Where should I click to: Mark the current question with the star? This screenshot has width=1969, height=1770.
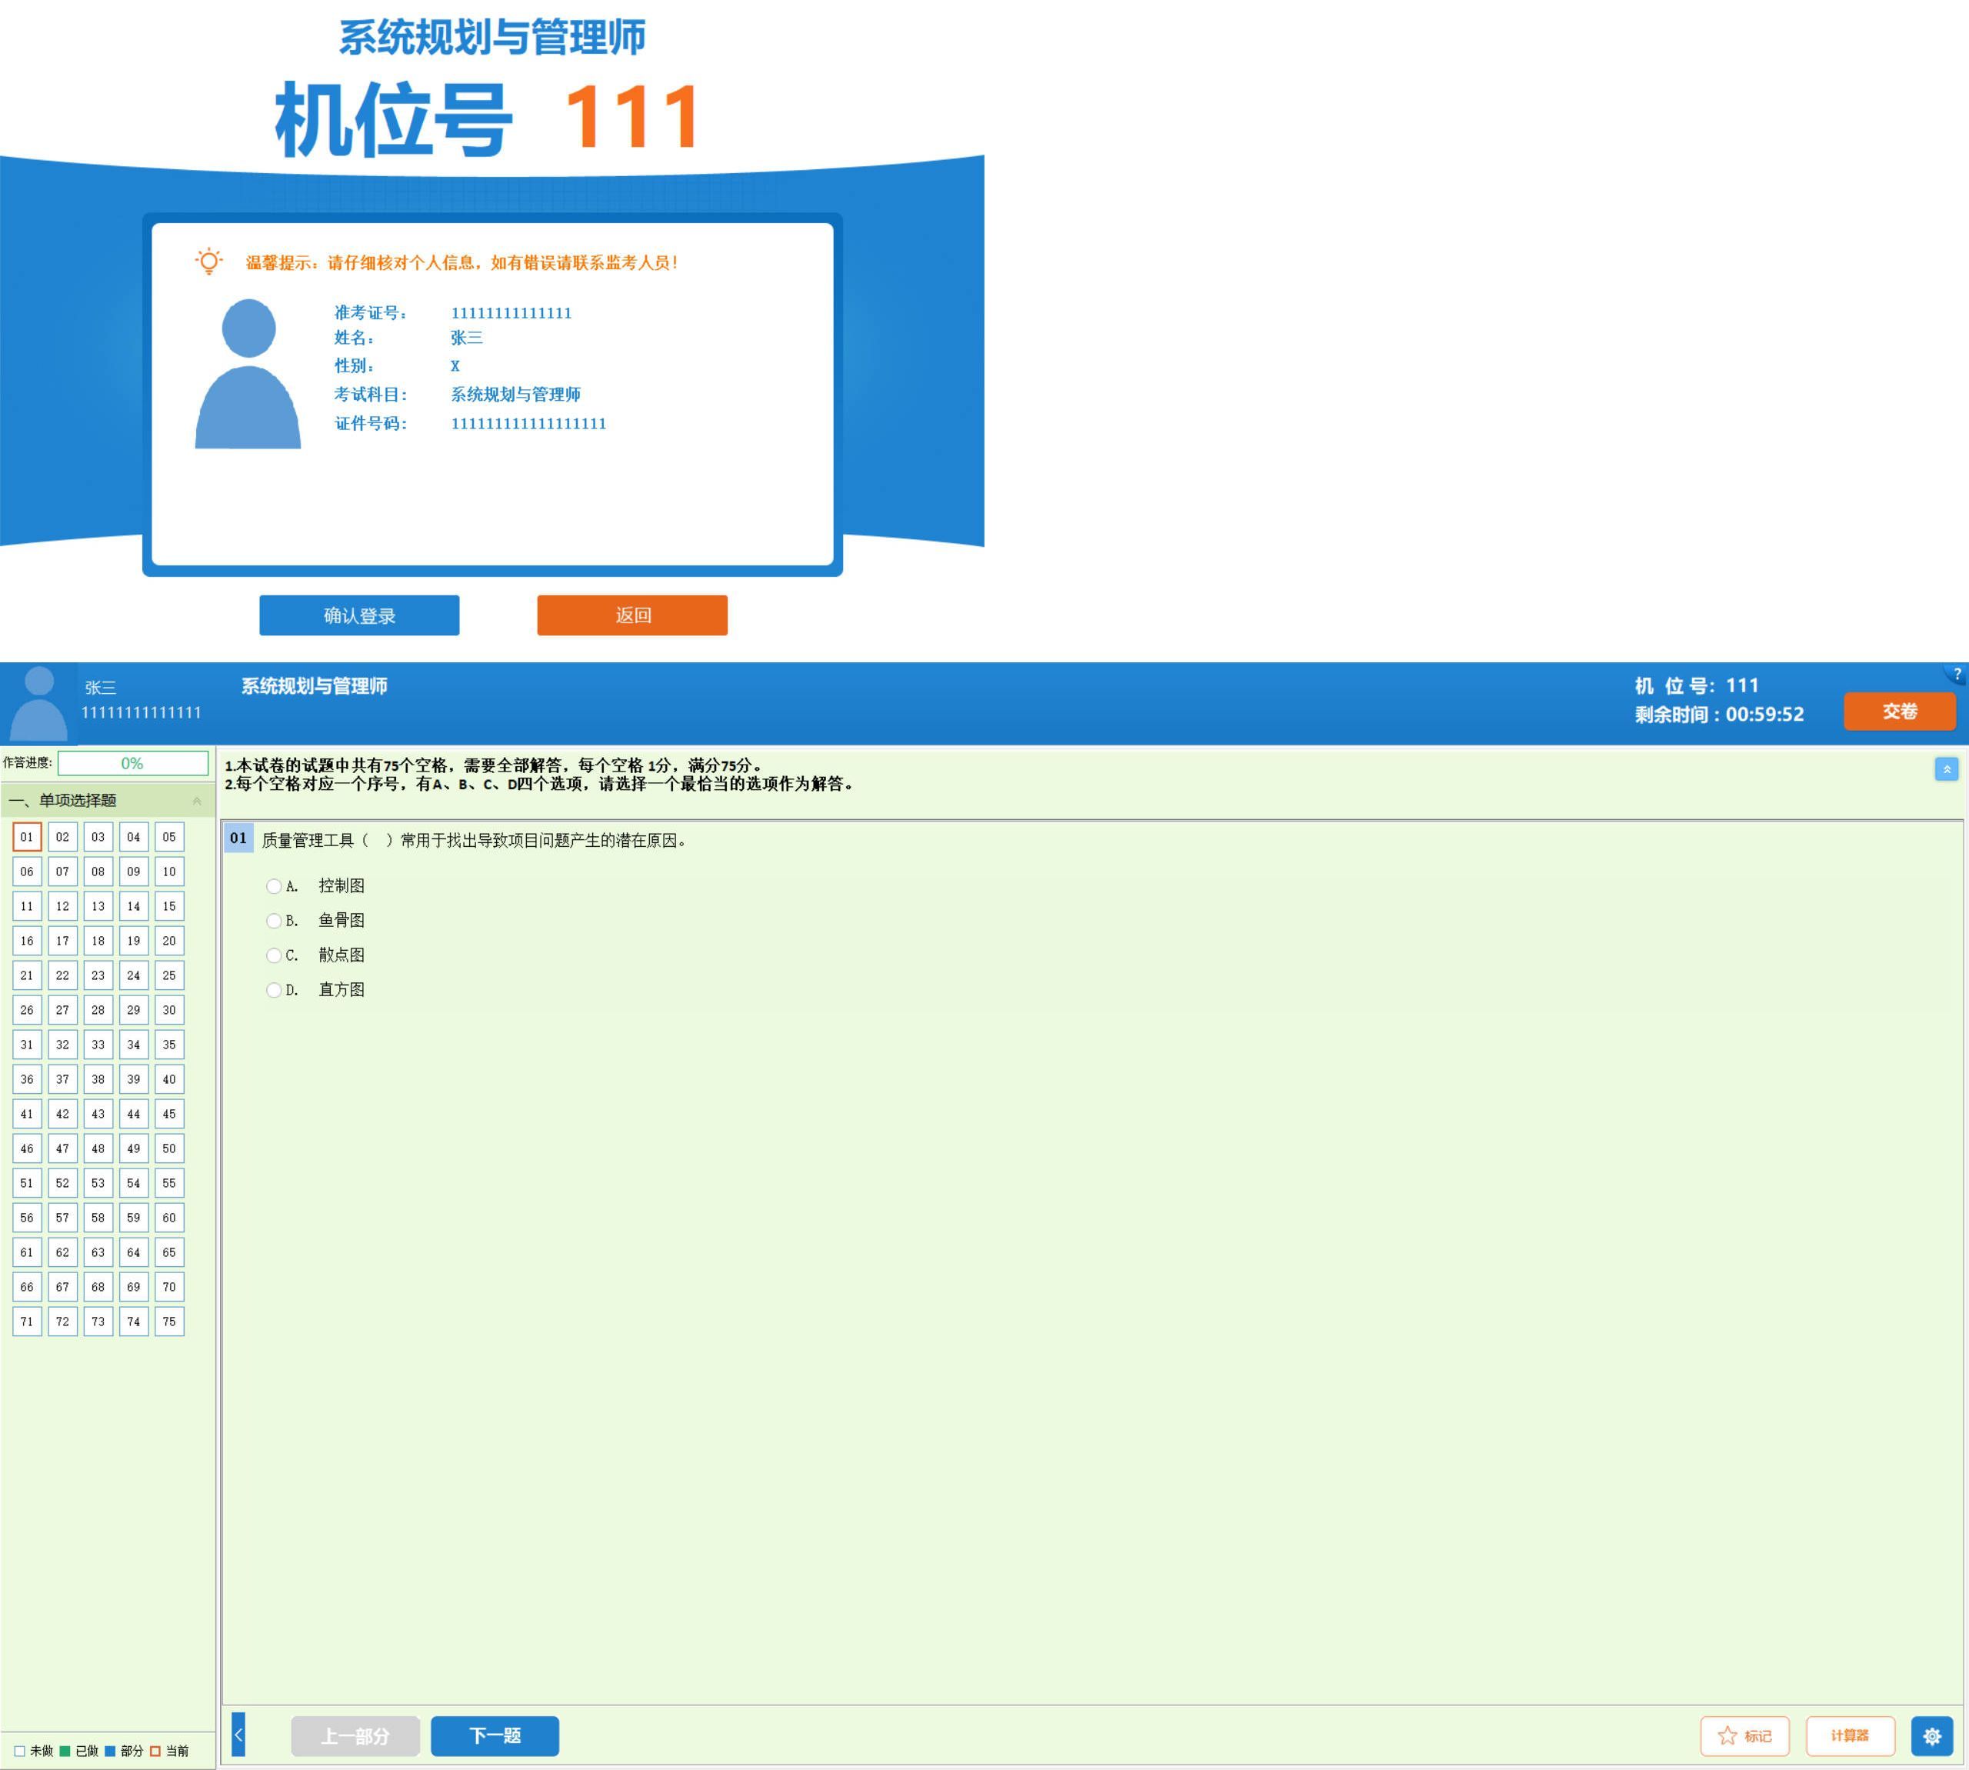(1744, 1735)
